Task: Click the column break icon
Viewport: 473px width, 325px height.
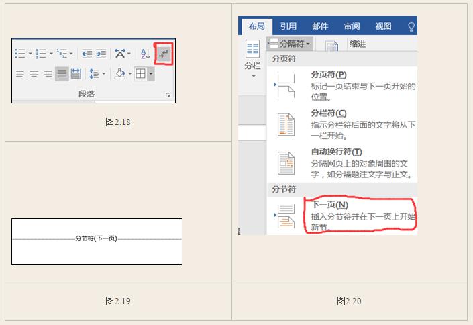Action: 286,124
